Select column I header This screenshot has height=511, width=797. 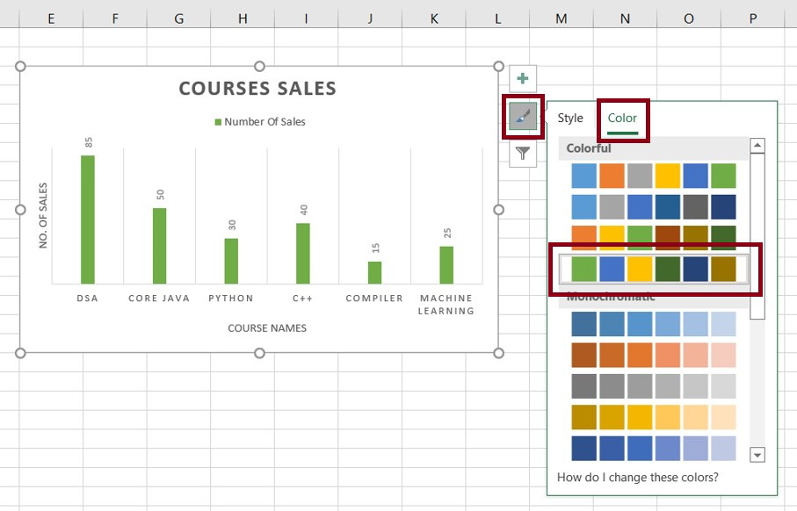(306, 18)
